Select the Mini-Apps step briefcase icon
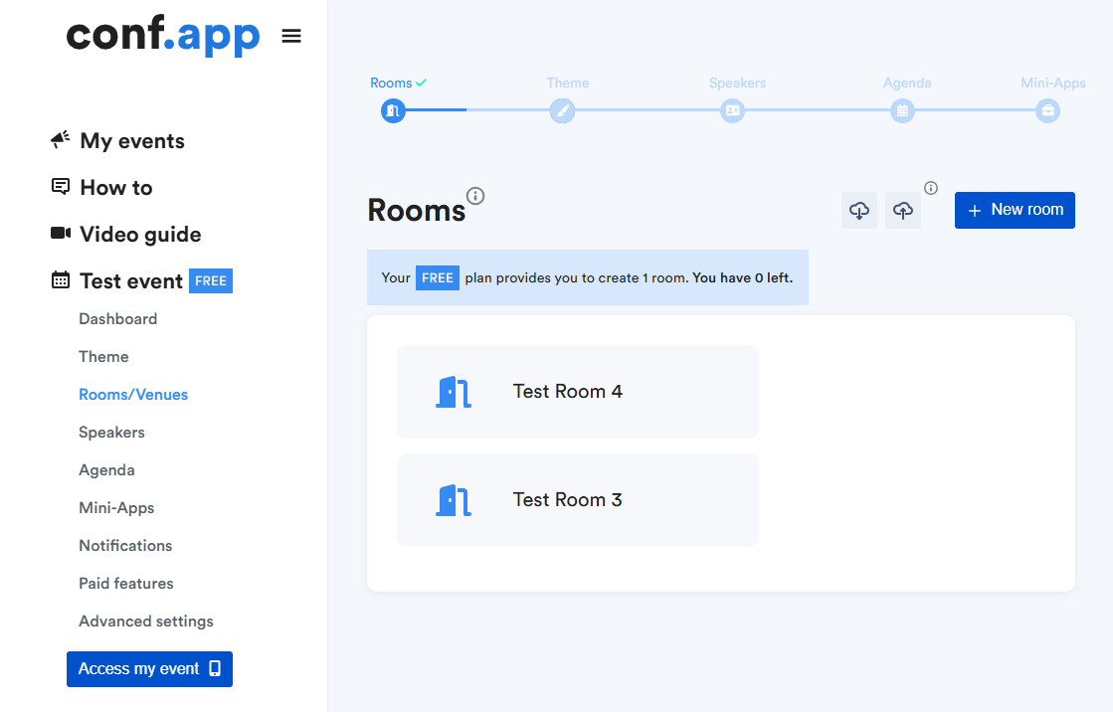The height and width of the screenshot is (712, 1113). point(1047,111)
